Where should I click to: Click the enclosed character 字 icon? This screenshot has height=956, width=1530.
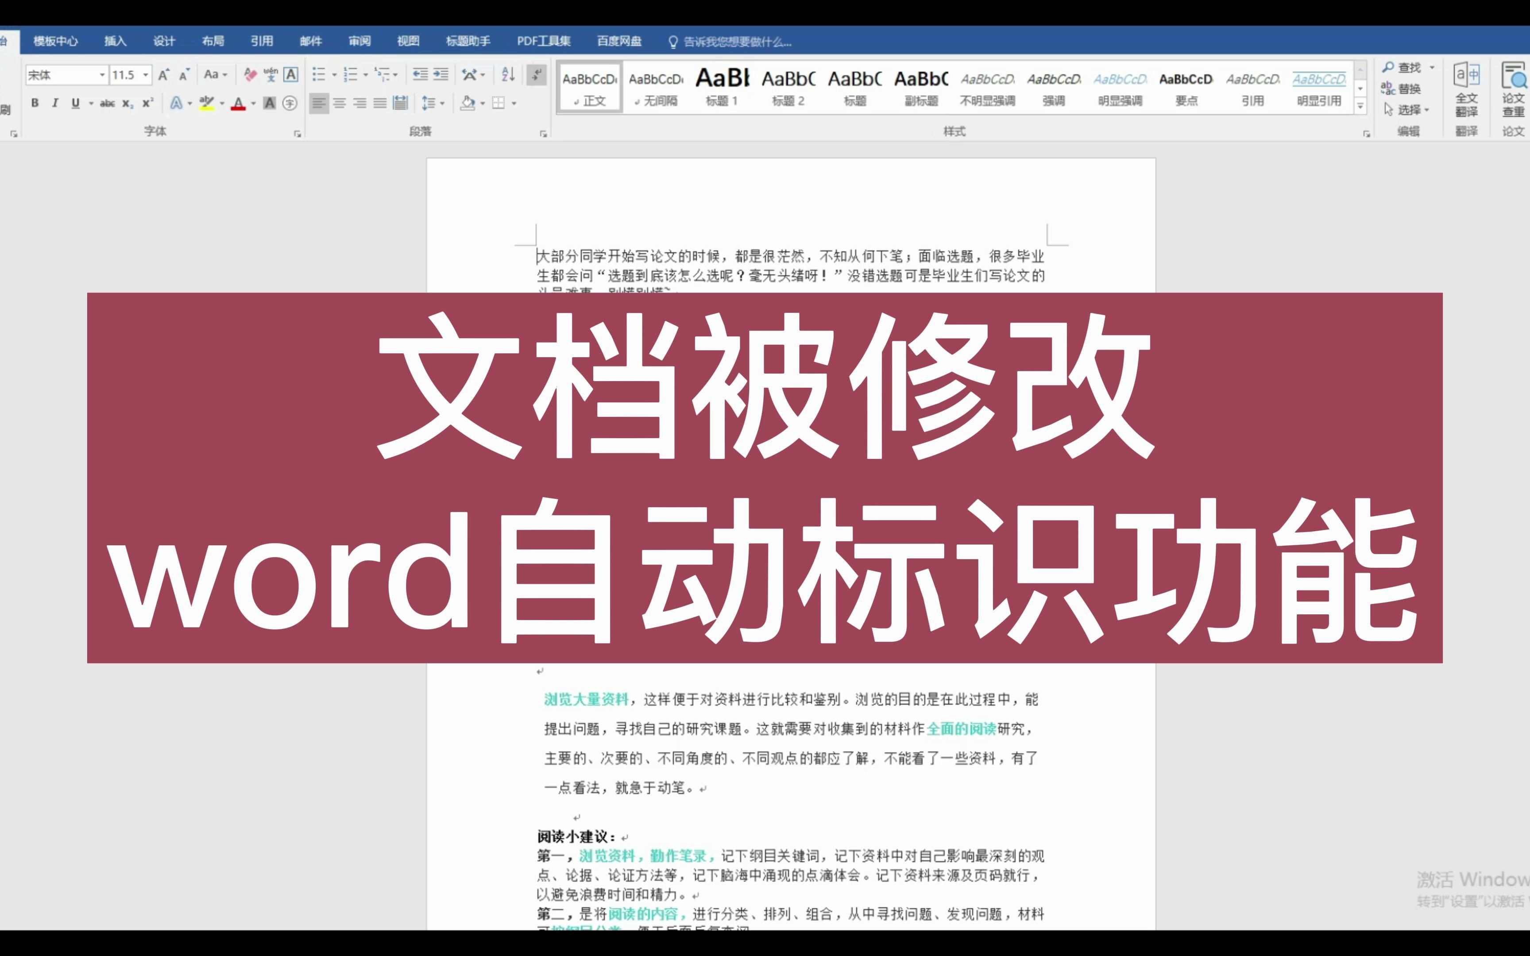[x=290, y=103]
